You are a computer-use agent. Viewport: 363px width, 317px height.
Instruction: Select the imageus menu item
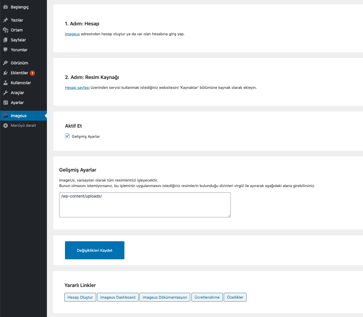tap(23, 116)
